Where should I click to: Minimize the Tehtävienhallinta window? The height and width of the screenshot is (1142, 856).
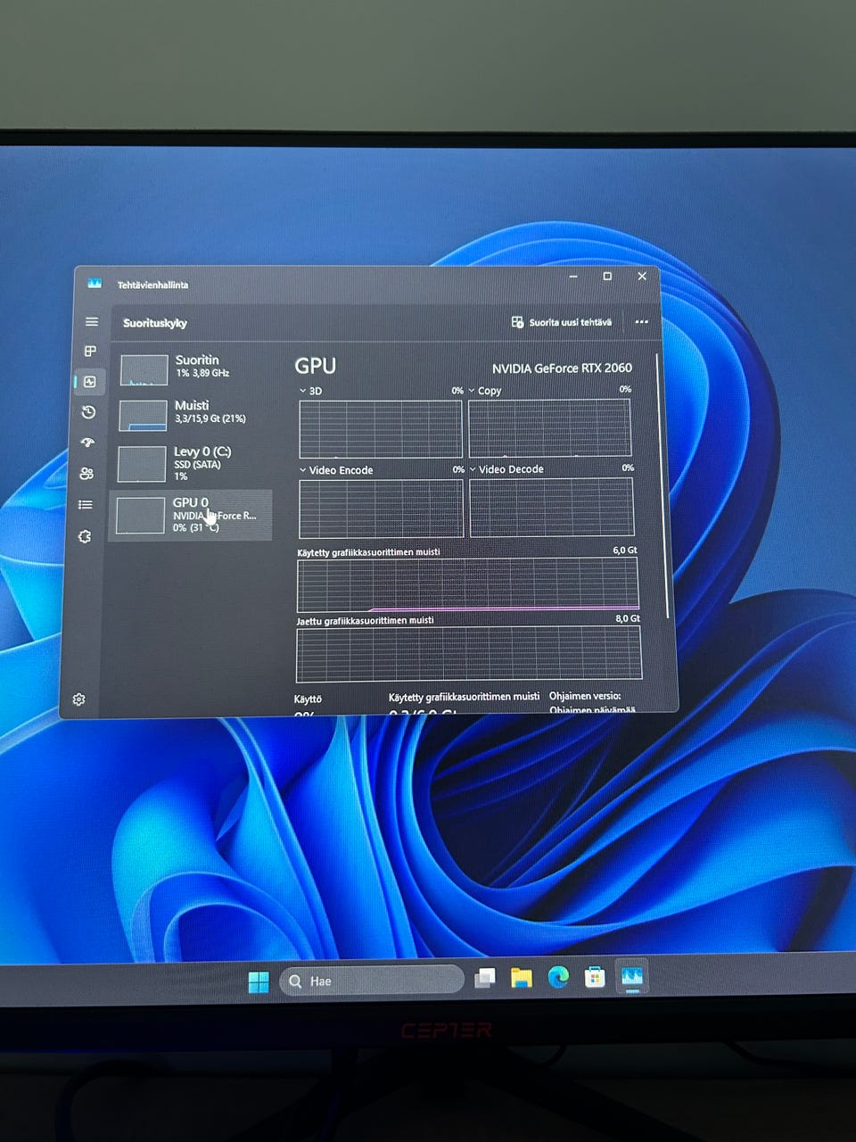click(573, 277)
